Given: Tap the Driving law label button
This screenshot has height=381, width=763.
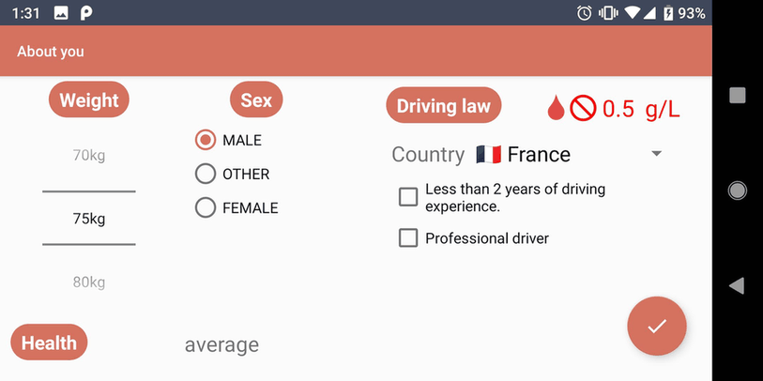Looking at the screenshot, I should [444, 106].
